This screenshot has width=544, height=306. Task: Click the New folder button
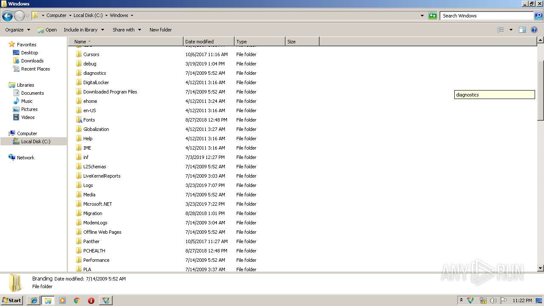click(161, 30)
